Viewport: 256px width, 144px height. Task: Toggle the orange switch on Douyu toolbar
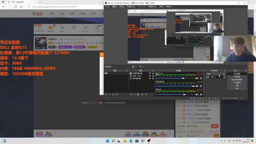click(51, 28)
